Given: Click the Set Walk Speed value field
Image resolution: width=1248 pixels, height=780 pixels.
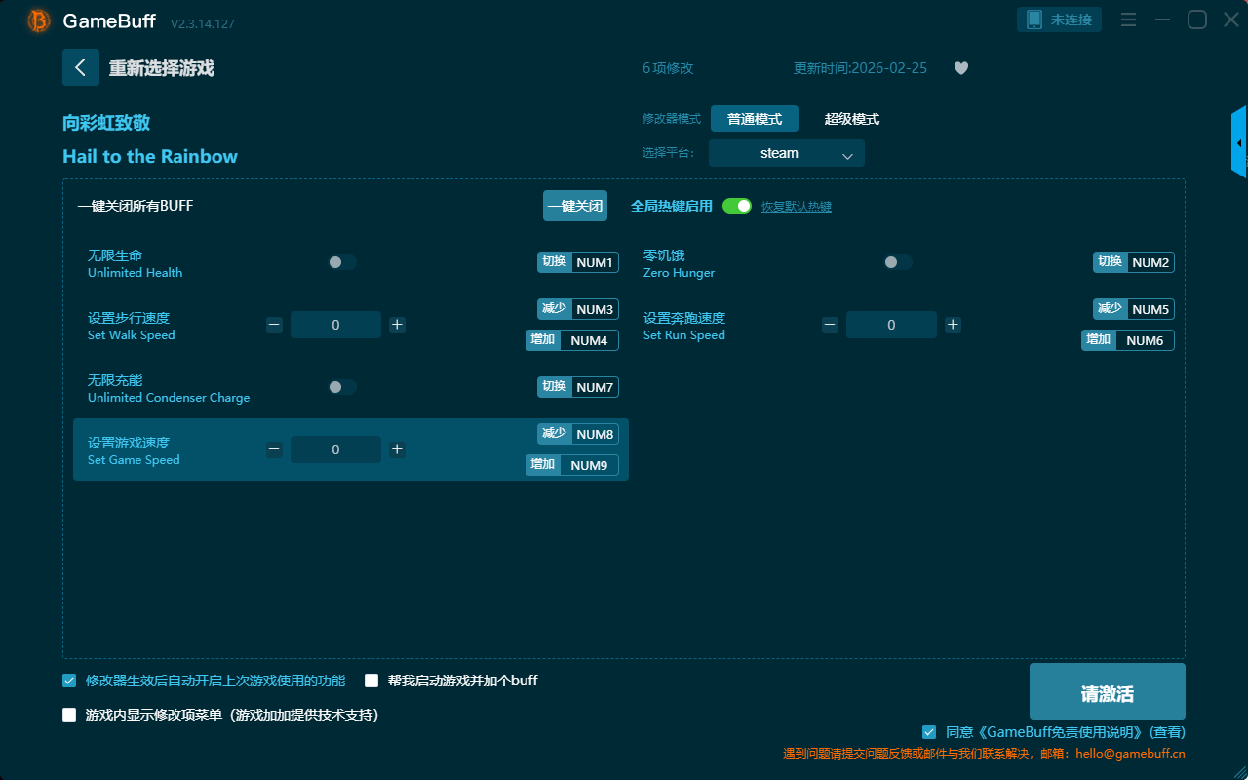Looking at the screenshot, I should coord(335,325).
